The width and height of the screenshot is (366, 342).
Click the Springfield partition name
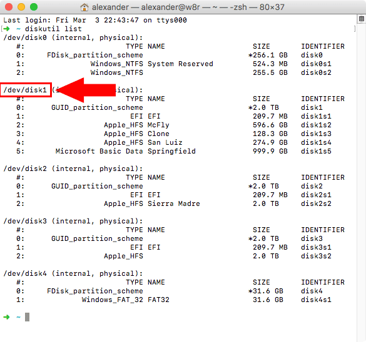(x=171, y=151)
